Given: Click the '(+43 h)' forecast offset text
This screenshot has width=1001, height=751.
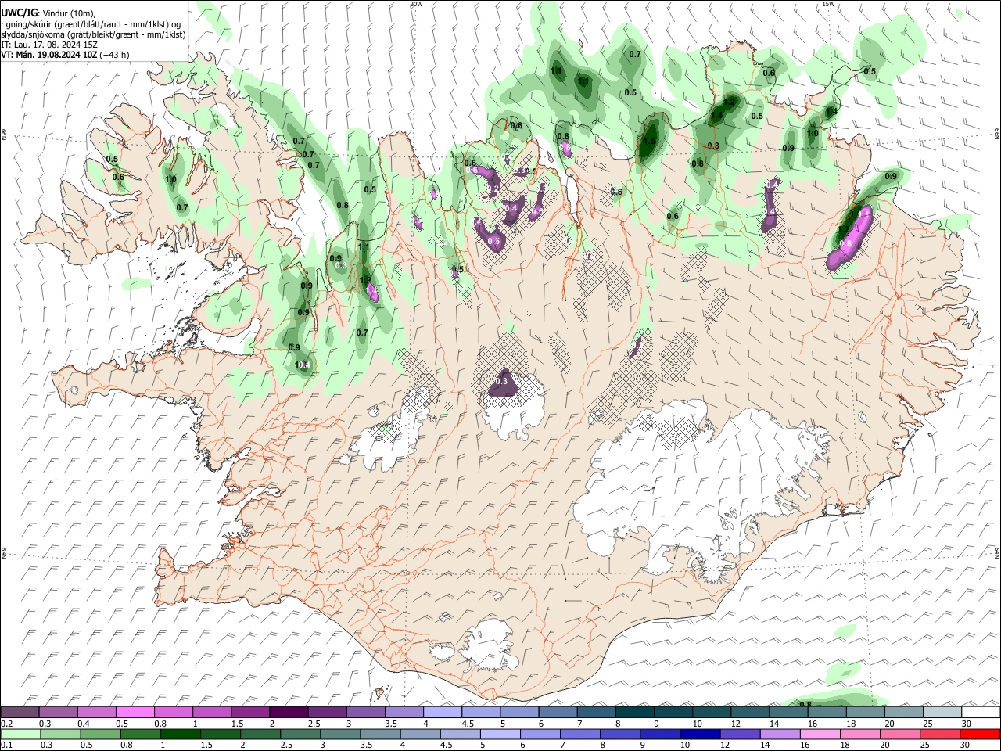Looking at the screenshot, I should pos(114,55).
